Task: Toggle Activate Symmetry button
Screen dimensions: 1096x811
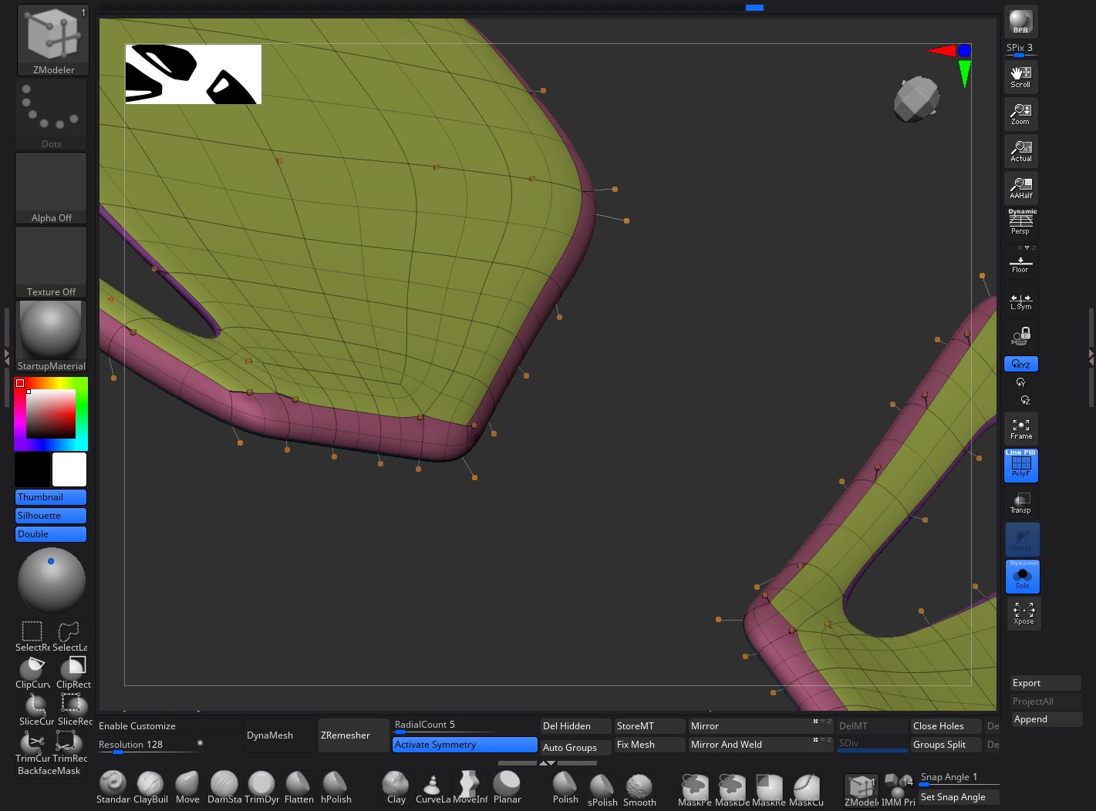Action: pyautogui.click(x=464, y=745)
